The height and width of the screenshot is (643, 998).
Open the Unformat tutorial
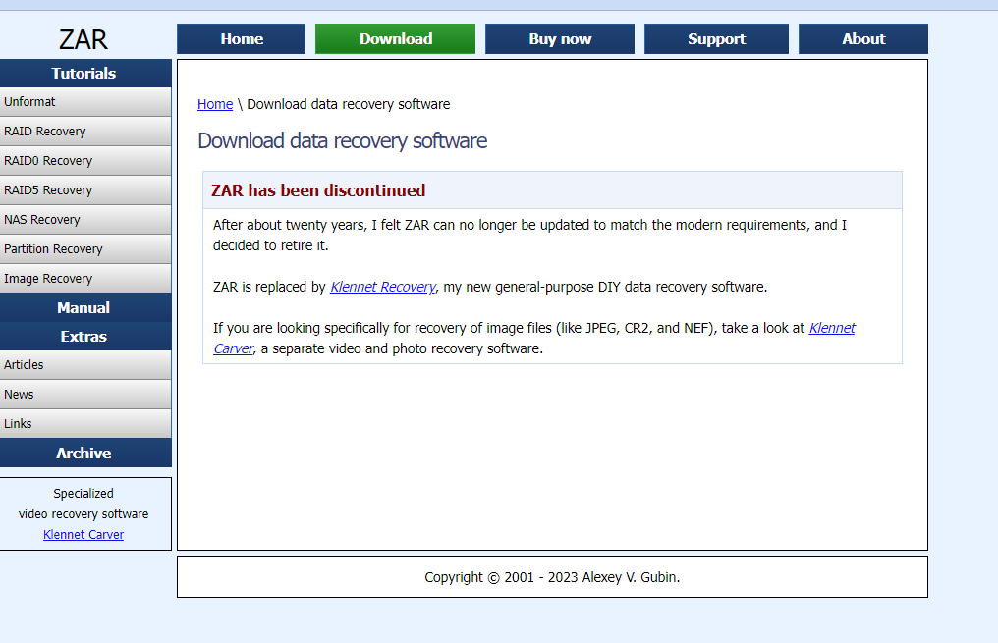point(85,102)
